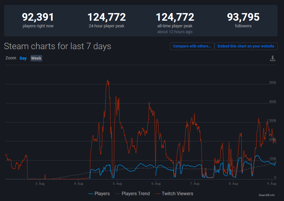
Task: Click the 92,391 players right now stat
Action: click(38, 17)
